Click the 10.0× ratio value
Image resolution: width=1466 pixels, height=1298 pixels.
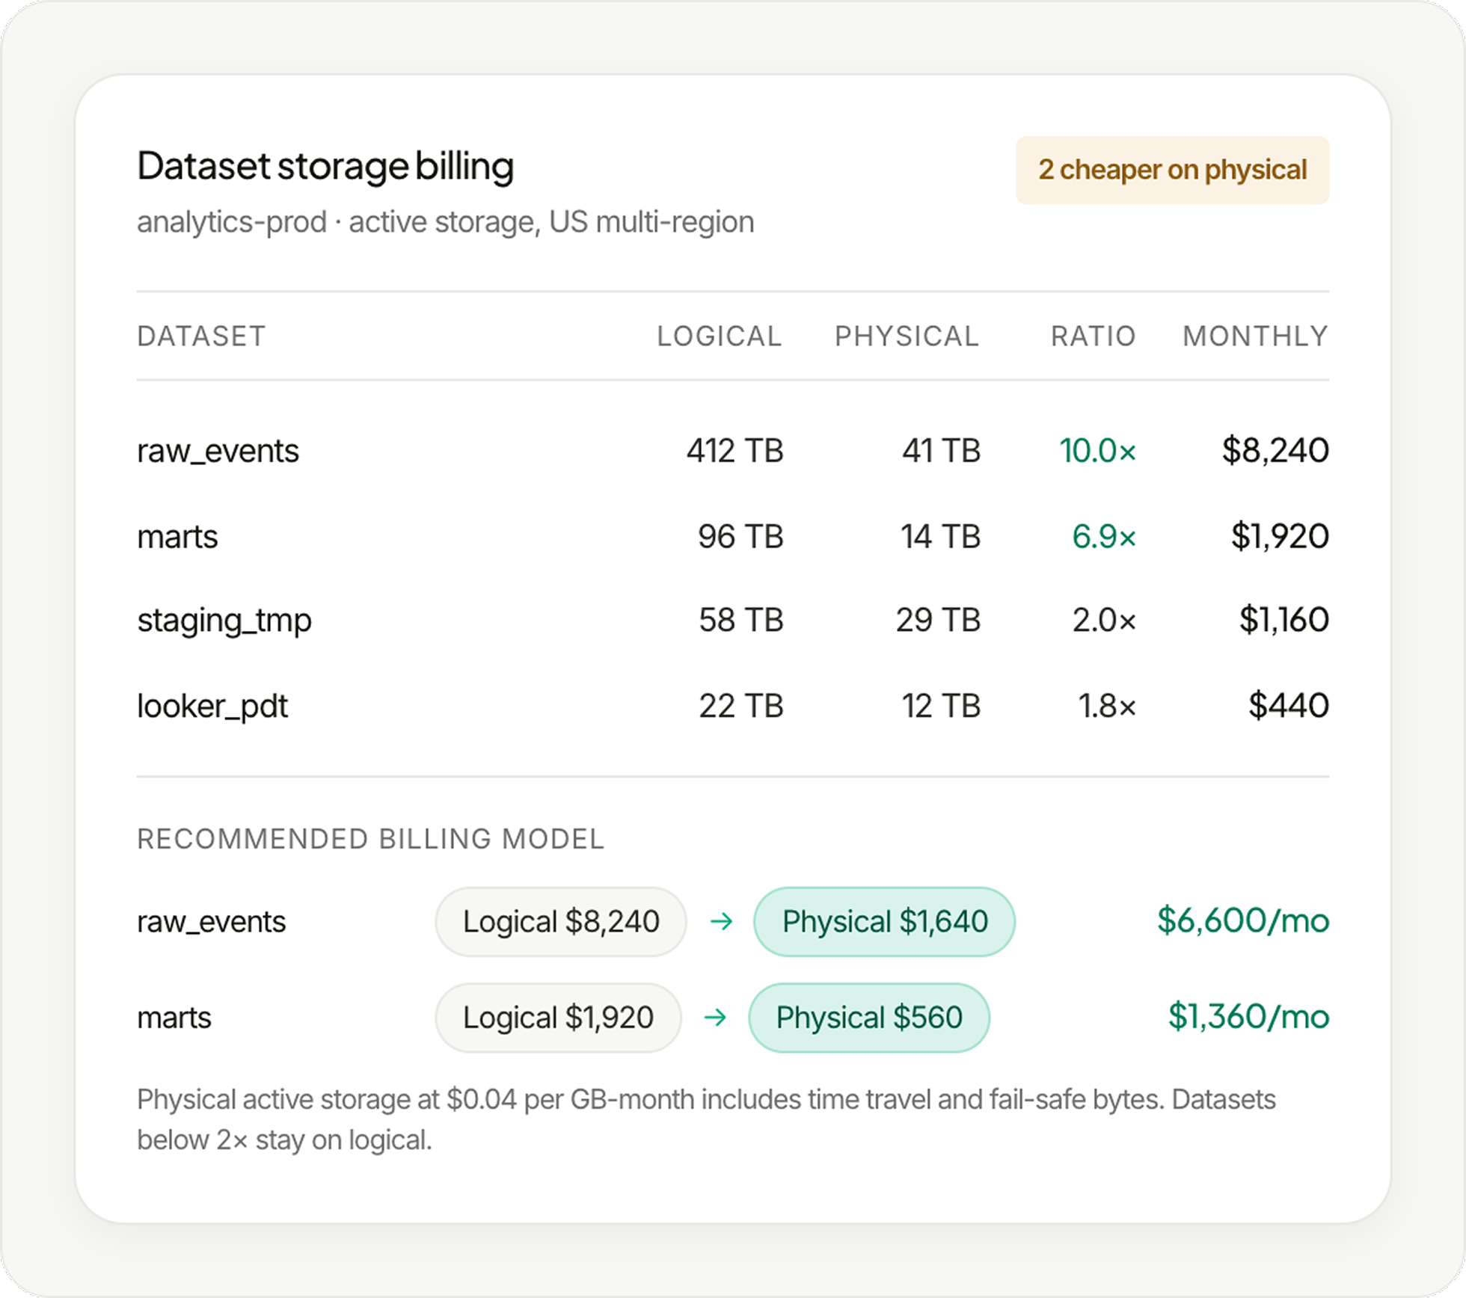(x=1097, y=451)
